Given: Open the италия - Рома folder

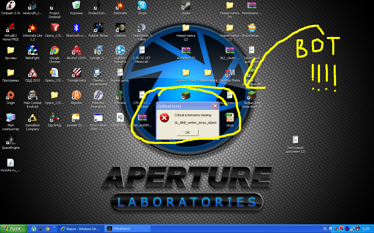Looking at the screenshot, I should (x=186, y=75).
